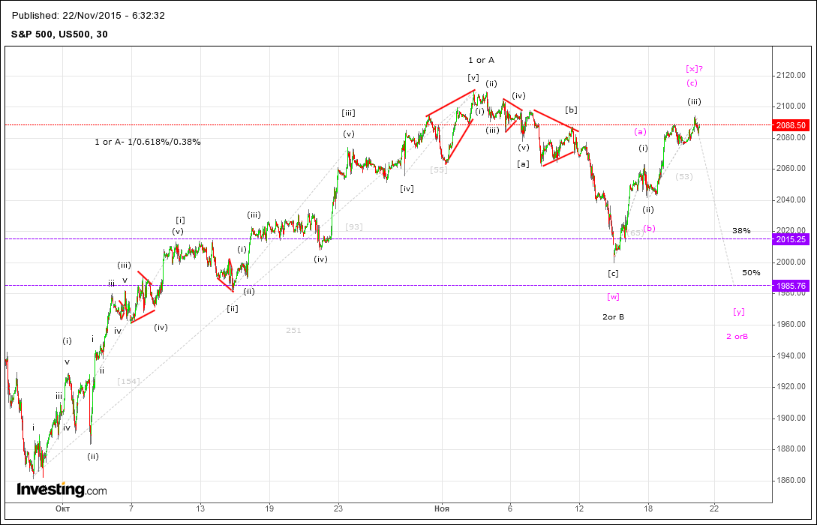Click the 1960.00 price axis value
This screenshot has height=525, width=817.
[791, 325]
